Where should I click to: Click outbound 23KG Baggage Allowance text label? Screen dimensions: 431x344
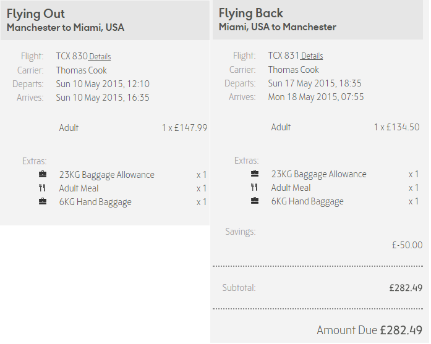pos(106,175)
